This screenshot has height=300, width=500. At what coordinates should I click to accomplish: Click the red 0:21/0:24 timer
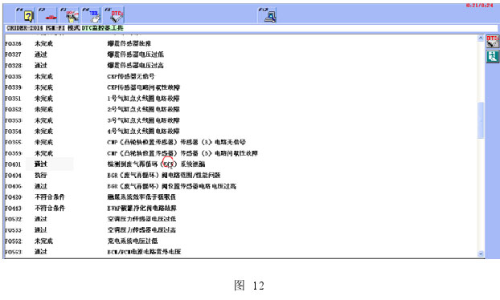pos(480,6)
